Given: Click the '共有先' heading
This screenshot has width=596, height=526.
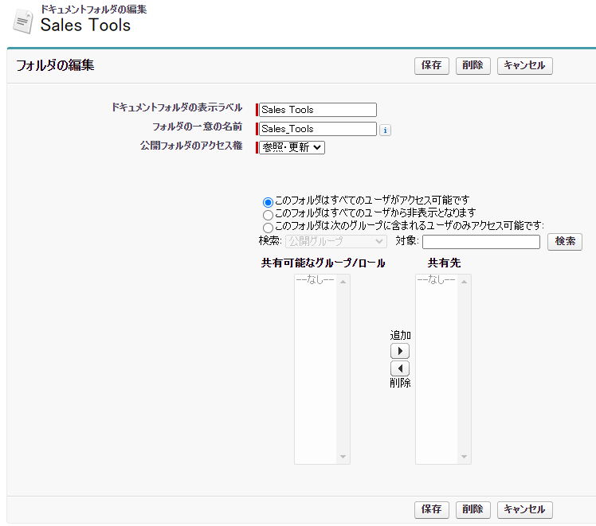Looking at the screenshot, I should [x=444, y=263].
